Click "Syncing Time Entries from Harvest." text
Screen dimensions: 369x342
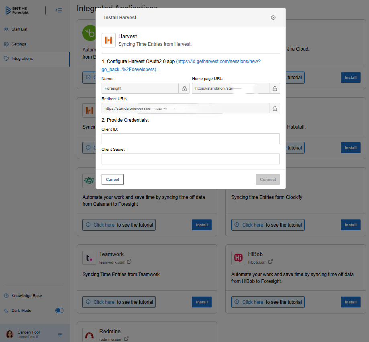coord(155,44)
